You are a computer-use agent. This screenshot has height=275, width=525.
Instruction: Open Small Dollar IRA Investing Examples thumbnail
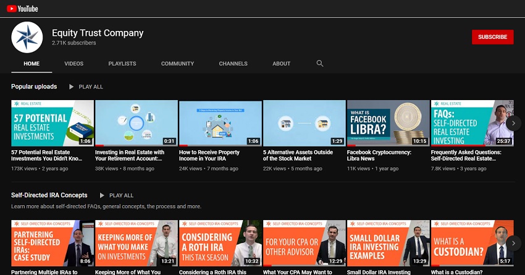point(388,243)
